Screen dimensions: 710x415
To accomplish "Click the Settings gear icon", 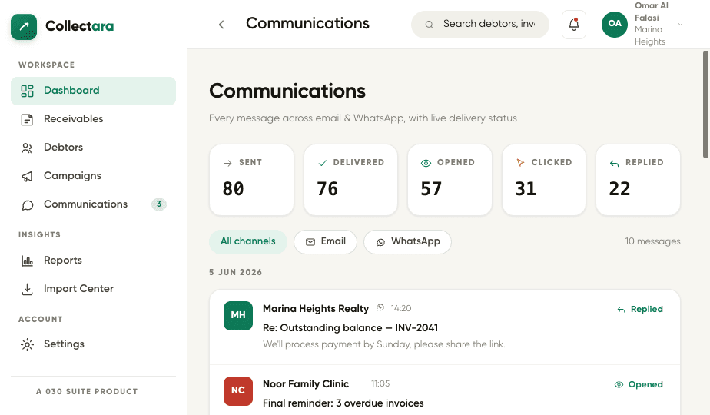I will (x=27, y=345).
